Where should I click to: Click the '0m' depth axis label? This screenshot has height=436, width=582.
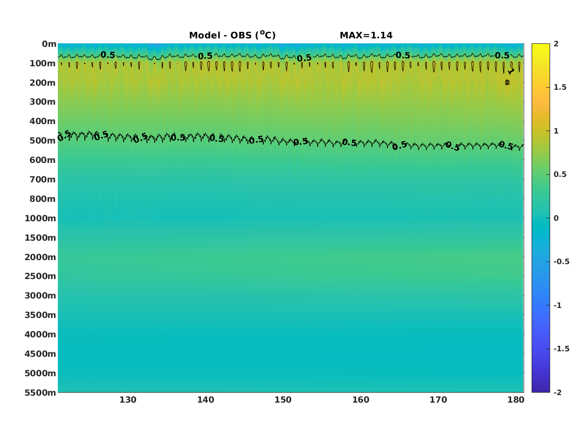point(49,44)
